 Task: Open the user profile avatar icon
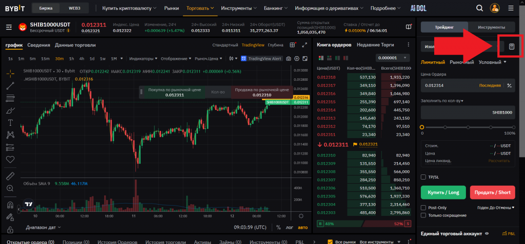coord(495,8)
